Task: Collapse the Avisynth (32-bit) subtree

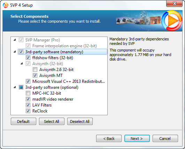Action: click(x=22, y=64)
